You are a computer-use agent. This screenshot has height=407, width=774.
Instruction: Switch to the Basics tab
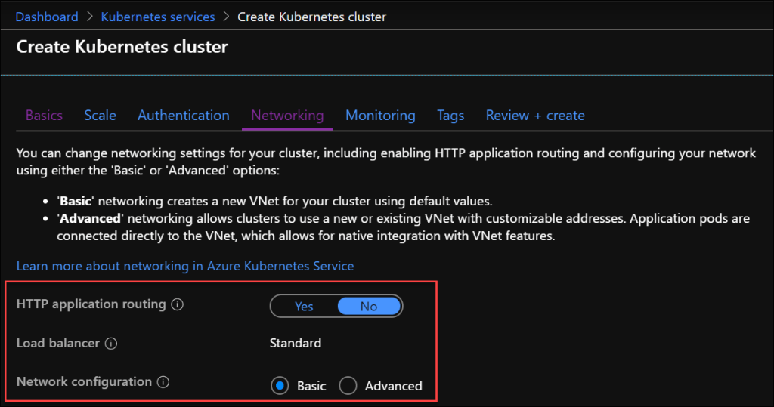pyautogui.click(x=44, y=116)
